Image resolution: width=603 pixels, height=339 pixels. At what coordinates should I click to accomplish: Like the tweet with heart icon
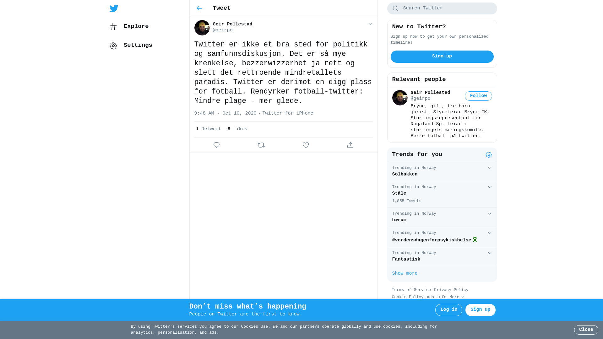pyautogui.click(x=306, y=145)
